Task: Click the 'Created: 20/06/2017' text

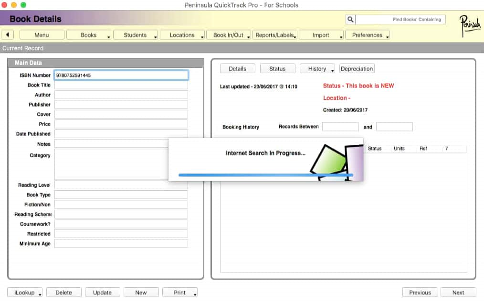Action: tap(346, 110)
